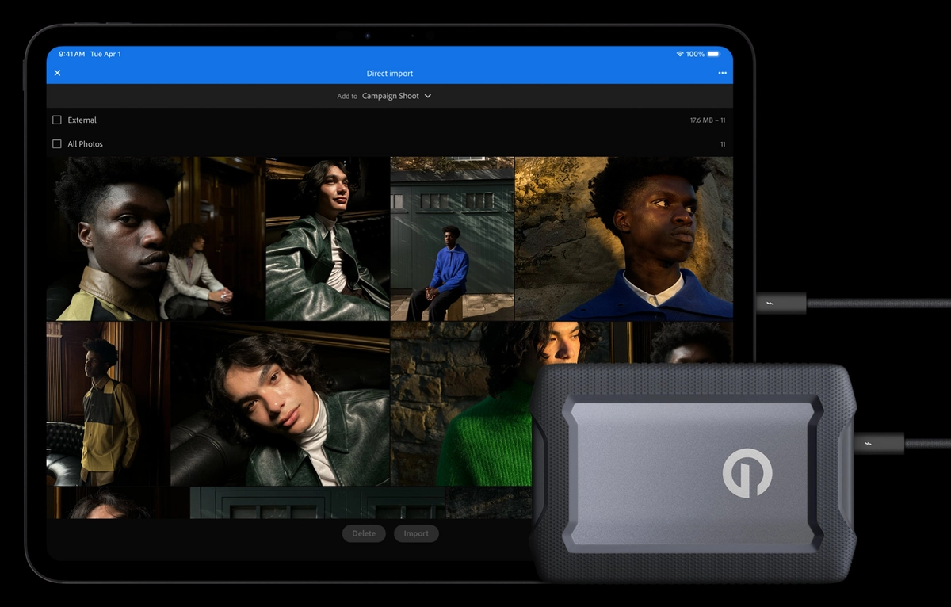Select the photo of man in blue hoodie
This screenshot has width=951, height=607.
point(452,238)
